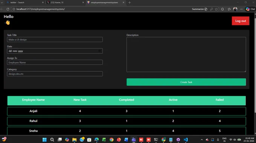Open taskbar Search magnifier

click(52, 140)
